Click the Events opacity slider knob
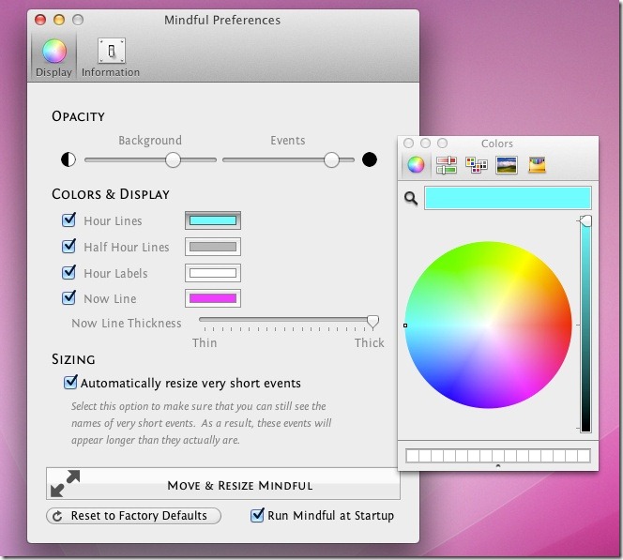The width and height of the screenshot is (623, 560). tap(331, 159)
